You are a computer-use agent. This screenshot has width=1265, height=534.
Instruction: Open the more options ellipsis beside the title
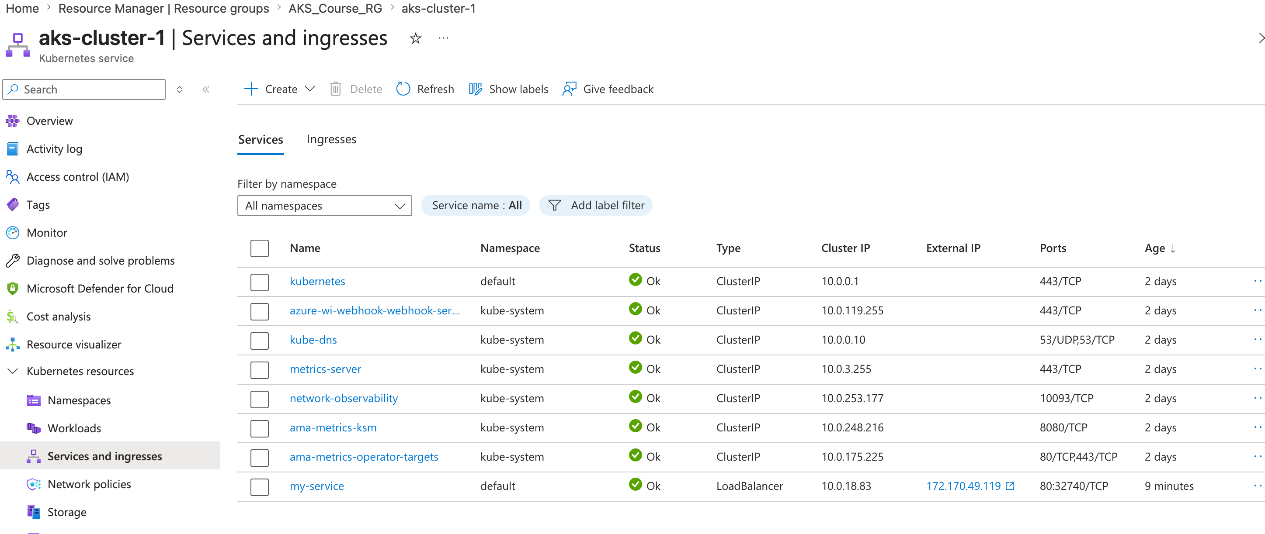[443, 38]
